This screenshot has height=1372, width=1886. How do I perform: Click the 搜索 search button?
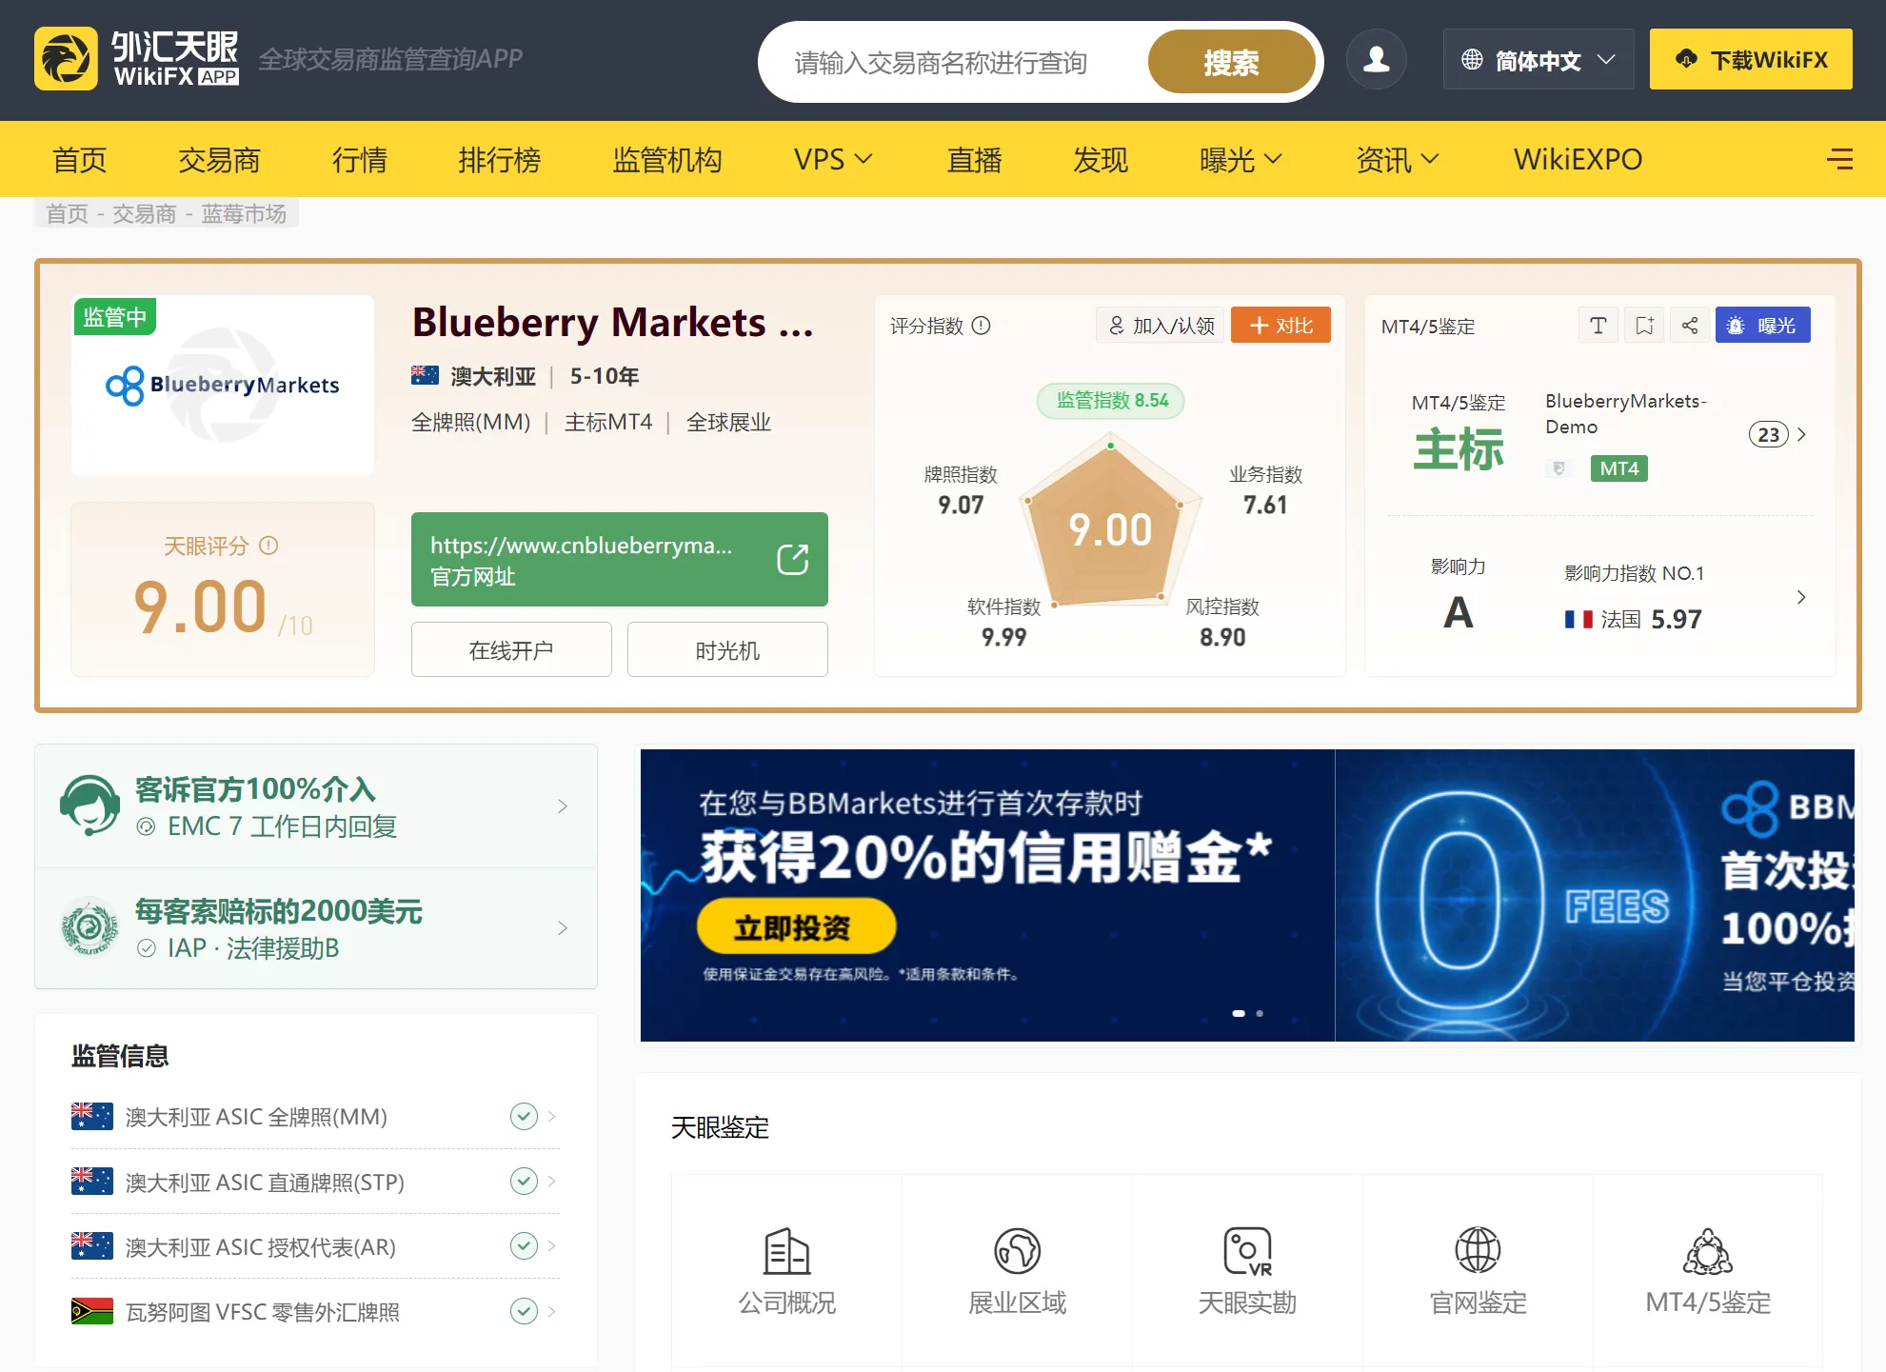(1231, 62)
